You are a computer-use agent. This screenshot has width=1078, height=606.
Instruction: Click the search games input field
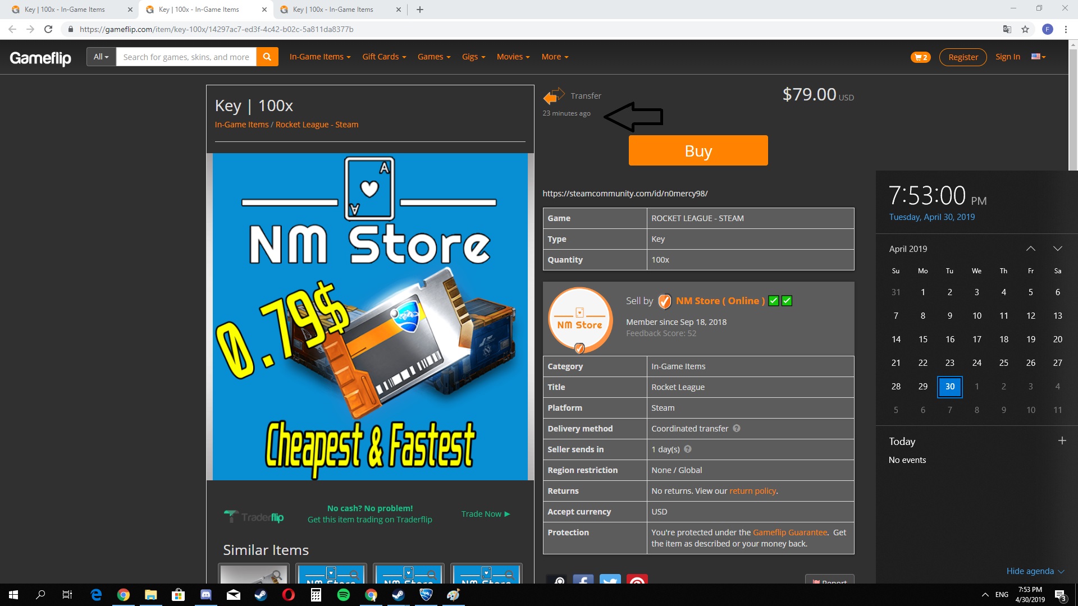point(186,57)
